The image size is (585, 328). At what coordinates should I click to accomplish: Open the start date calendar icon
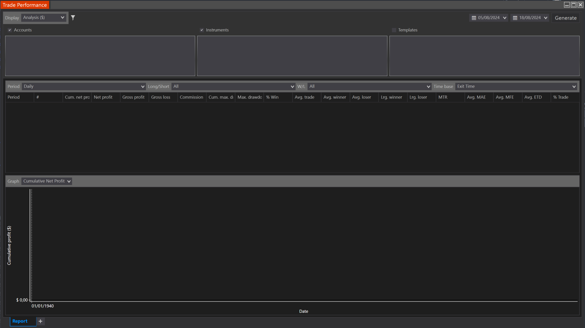coord(474,18)
